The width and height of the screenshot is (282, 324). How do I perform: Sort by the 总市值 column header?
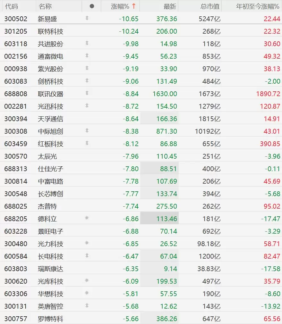coord(210,6)
